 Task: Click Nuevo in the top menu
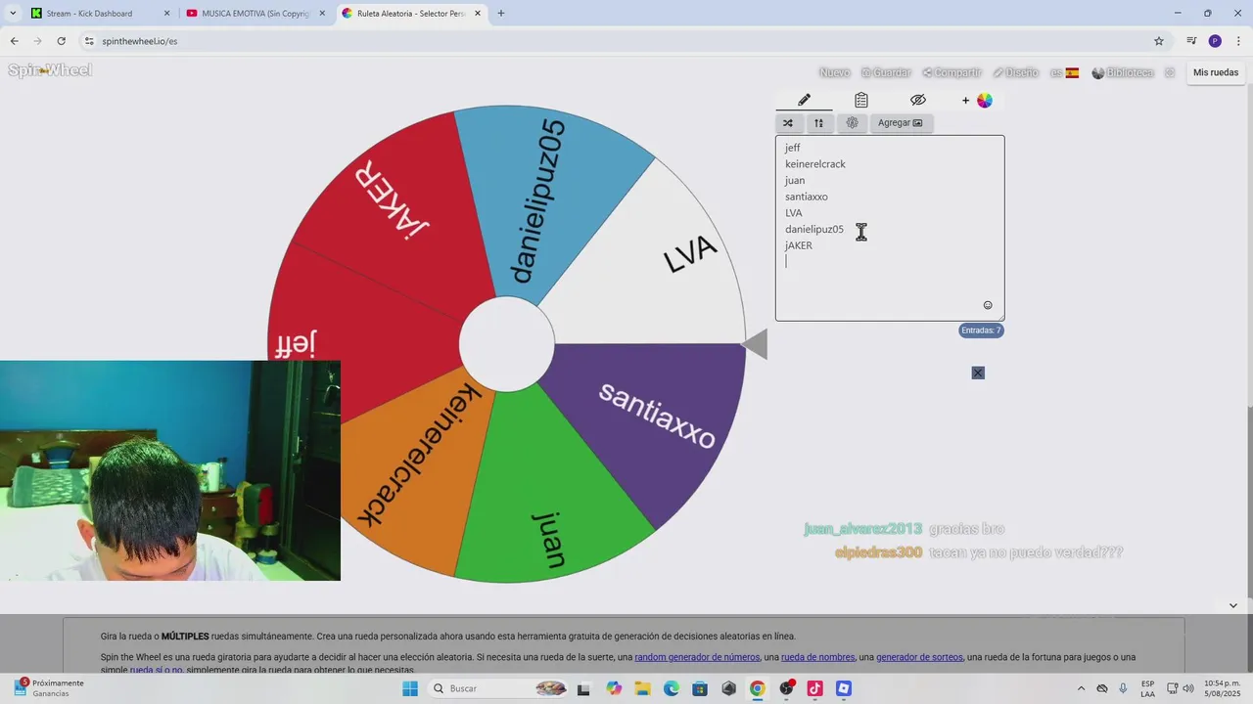834,72
